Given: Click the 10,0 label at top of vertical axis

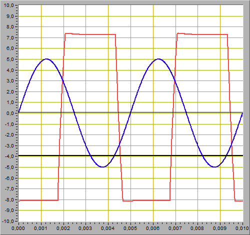Looking at the screenshot, I should [x=8, y=5].
